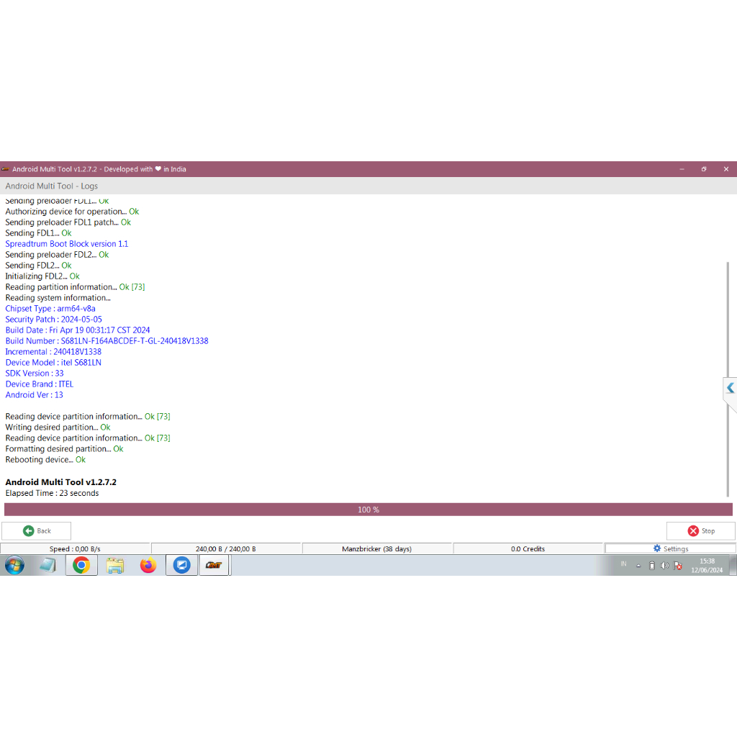Open the file explorer folder icon
Viewport: 737px width, 737px height.
(114, 565)
